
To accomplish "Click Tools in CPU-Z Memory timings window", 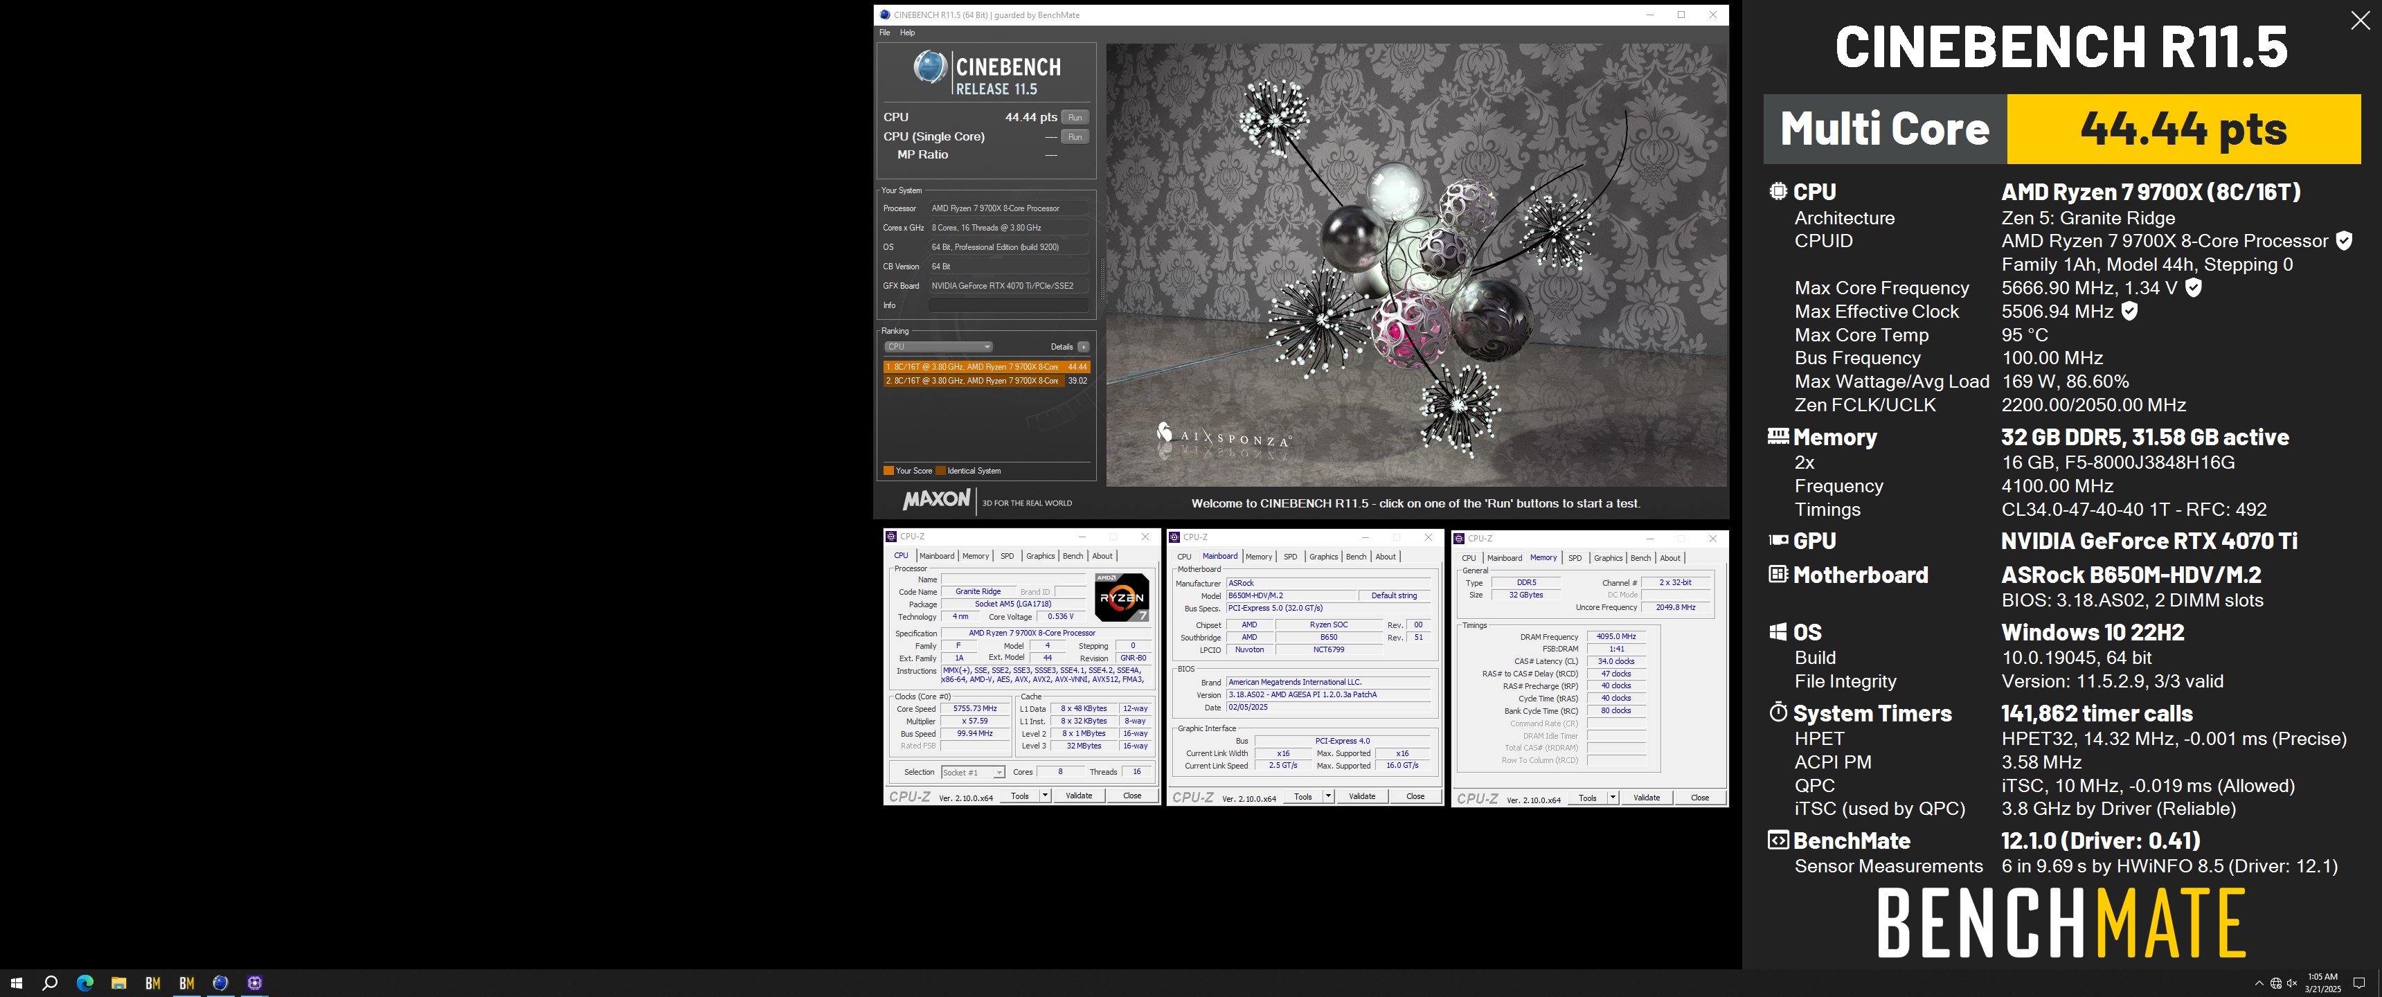I will click(1588, 797).
